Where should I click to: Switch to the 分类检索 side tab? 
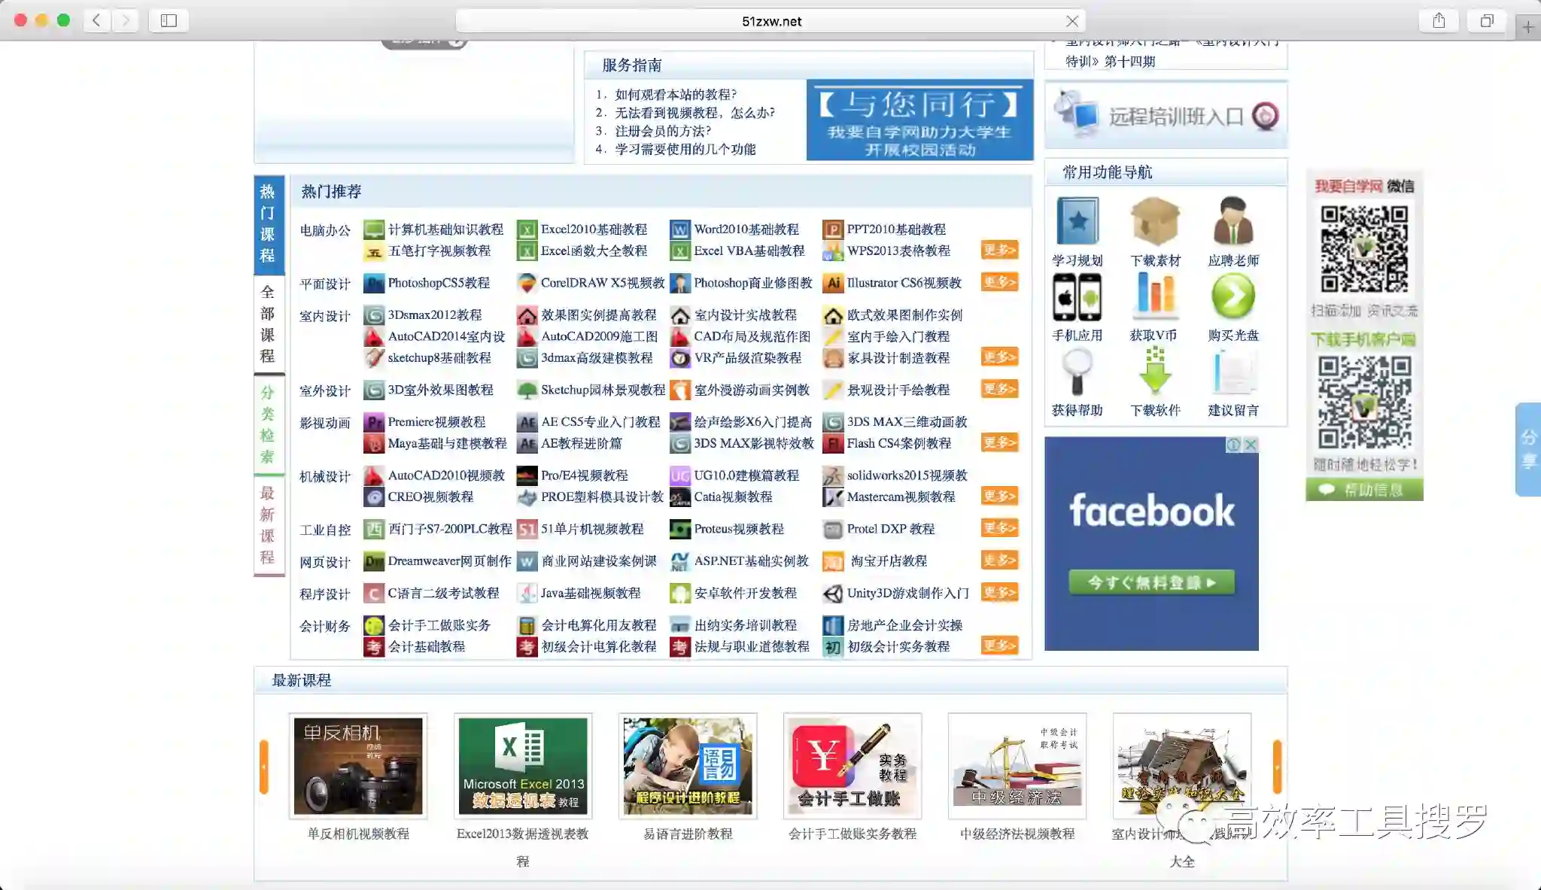268,424
